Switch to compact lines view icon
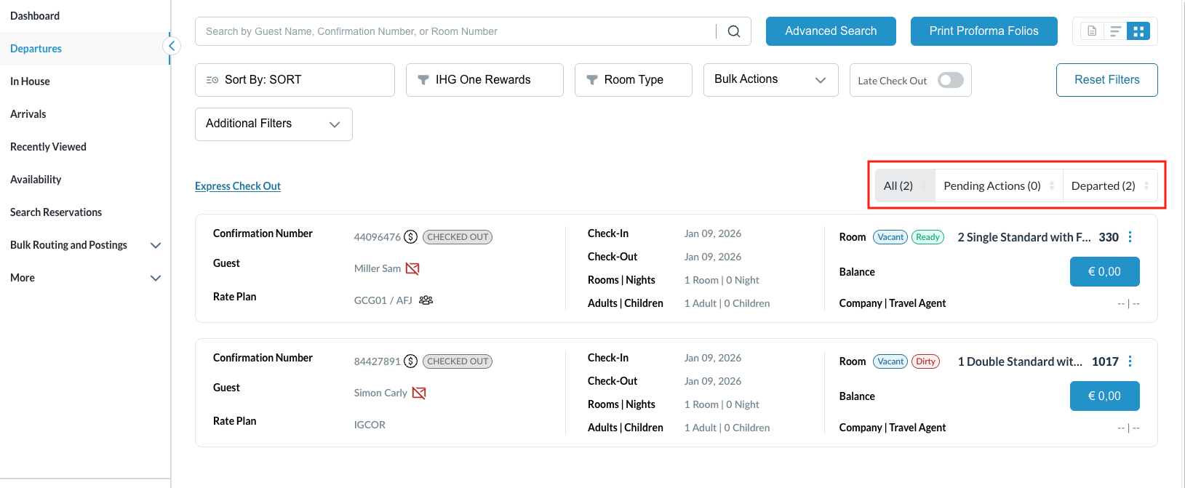 coord(1115,31)
